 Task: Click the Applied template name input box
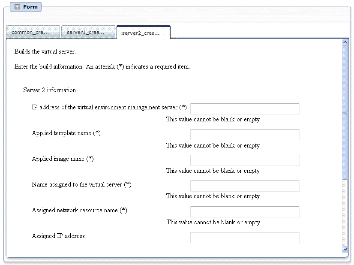pos(245,135)
